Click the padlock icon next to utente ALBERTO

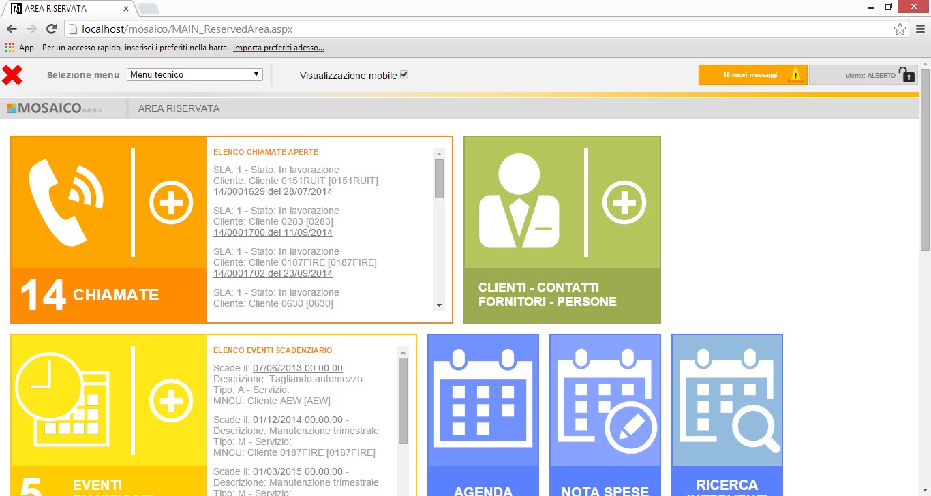(x=907, y=74)
